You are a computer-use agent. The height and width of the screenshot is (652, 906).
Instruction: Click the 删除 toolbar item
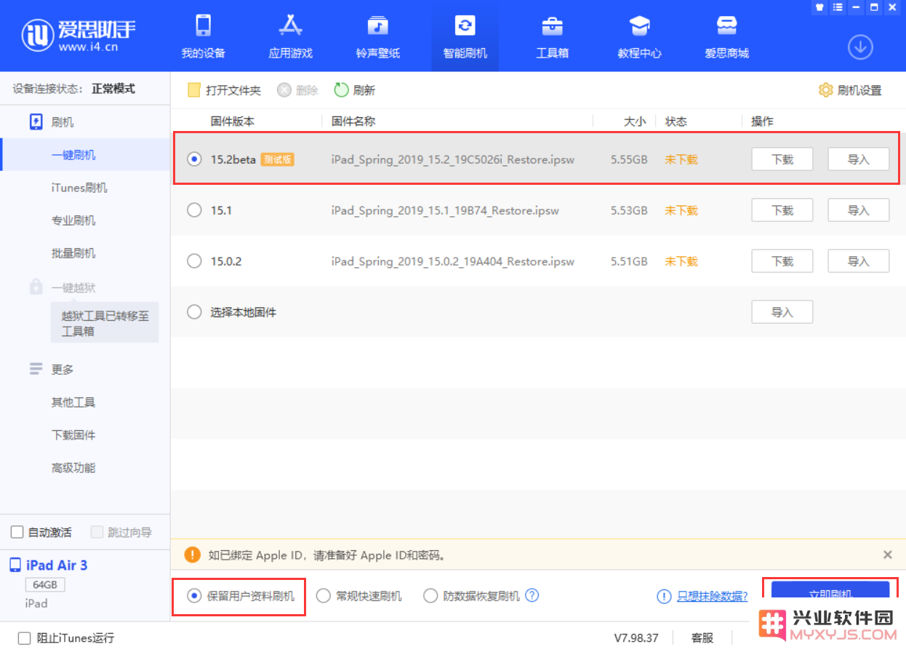[x=298, y=90]
